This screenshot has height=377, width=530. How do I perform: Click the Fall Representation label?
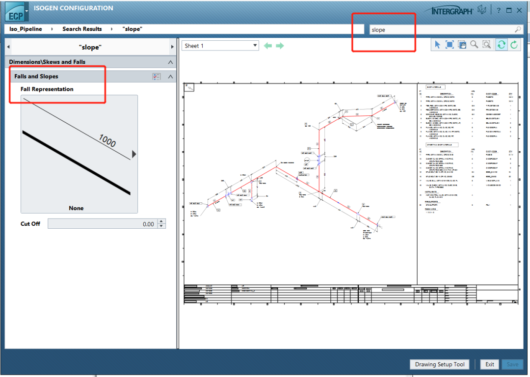[47, 89]
